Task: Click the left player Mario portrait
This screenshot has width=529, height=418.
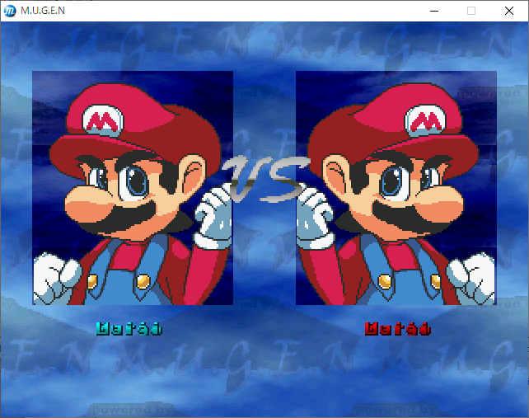Action: (133, 188)
